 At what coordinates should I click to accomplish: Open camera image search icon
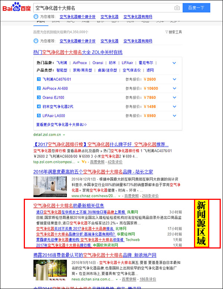tap(177, 8)
